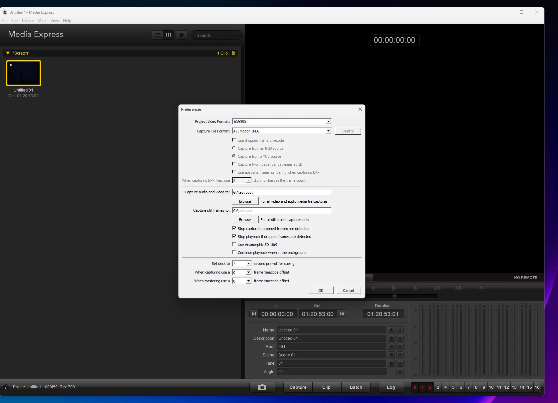Open the Edit menu

click(x=15, y=20)
